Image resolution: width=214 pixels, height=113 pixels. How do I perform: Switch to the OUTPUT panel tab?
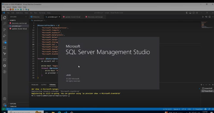44,85
